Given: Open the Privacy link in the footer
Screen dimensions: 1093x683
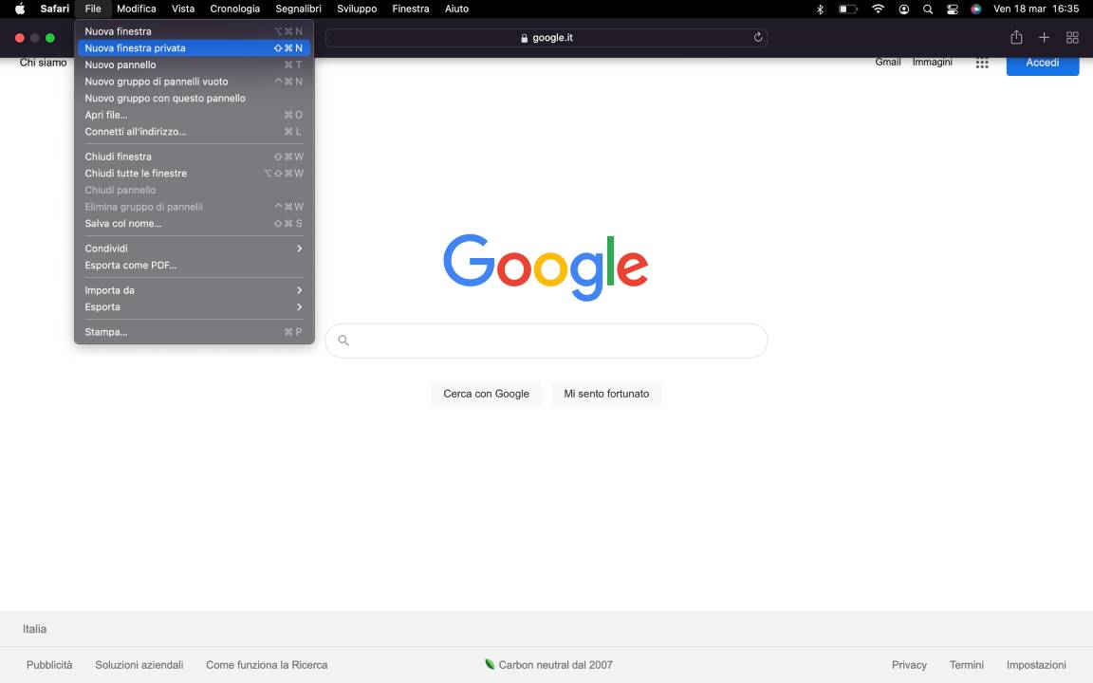Looking at the screenshot, I should (909, 664).
